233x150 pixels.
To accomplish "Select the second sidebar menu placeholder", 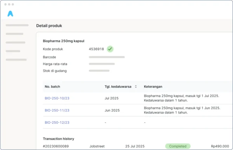I will (x=14, y=34).
